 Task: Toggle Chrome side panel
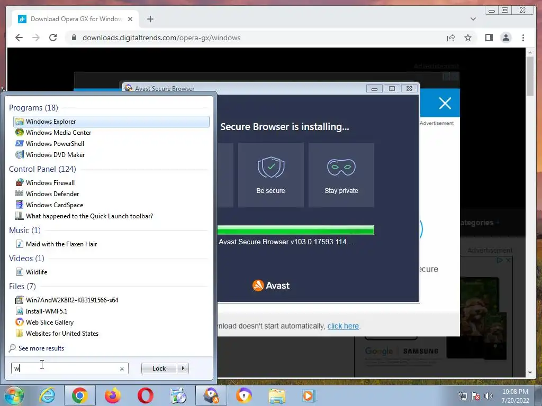pyautogui.click(x=489, y=38)
